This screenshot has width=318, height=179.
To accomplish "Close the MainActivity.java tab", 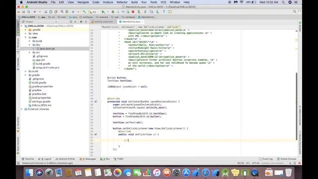I will (x=142, y=22).
